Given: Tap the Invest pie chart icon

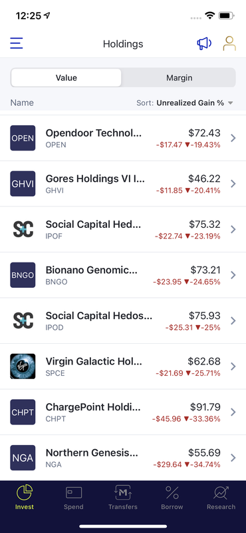Looking at the screenshot, I should click(25, 492).
